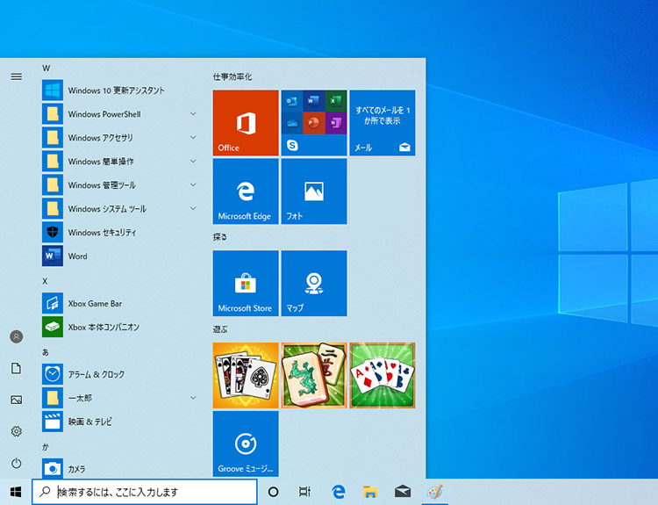This screenshot has width=658, height=505.
Task: Click the power icon in Start sidebar
Action: coord(16,463)
